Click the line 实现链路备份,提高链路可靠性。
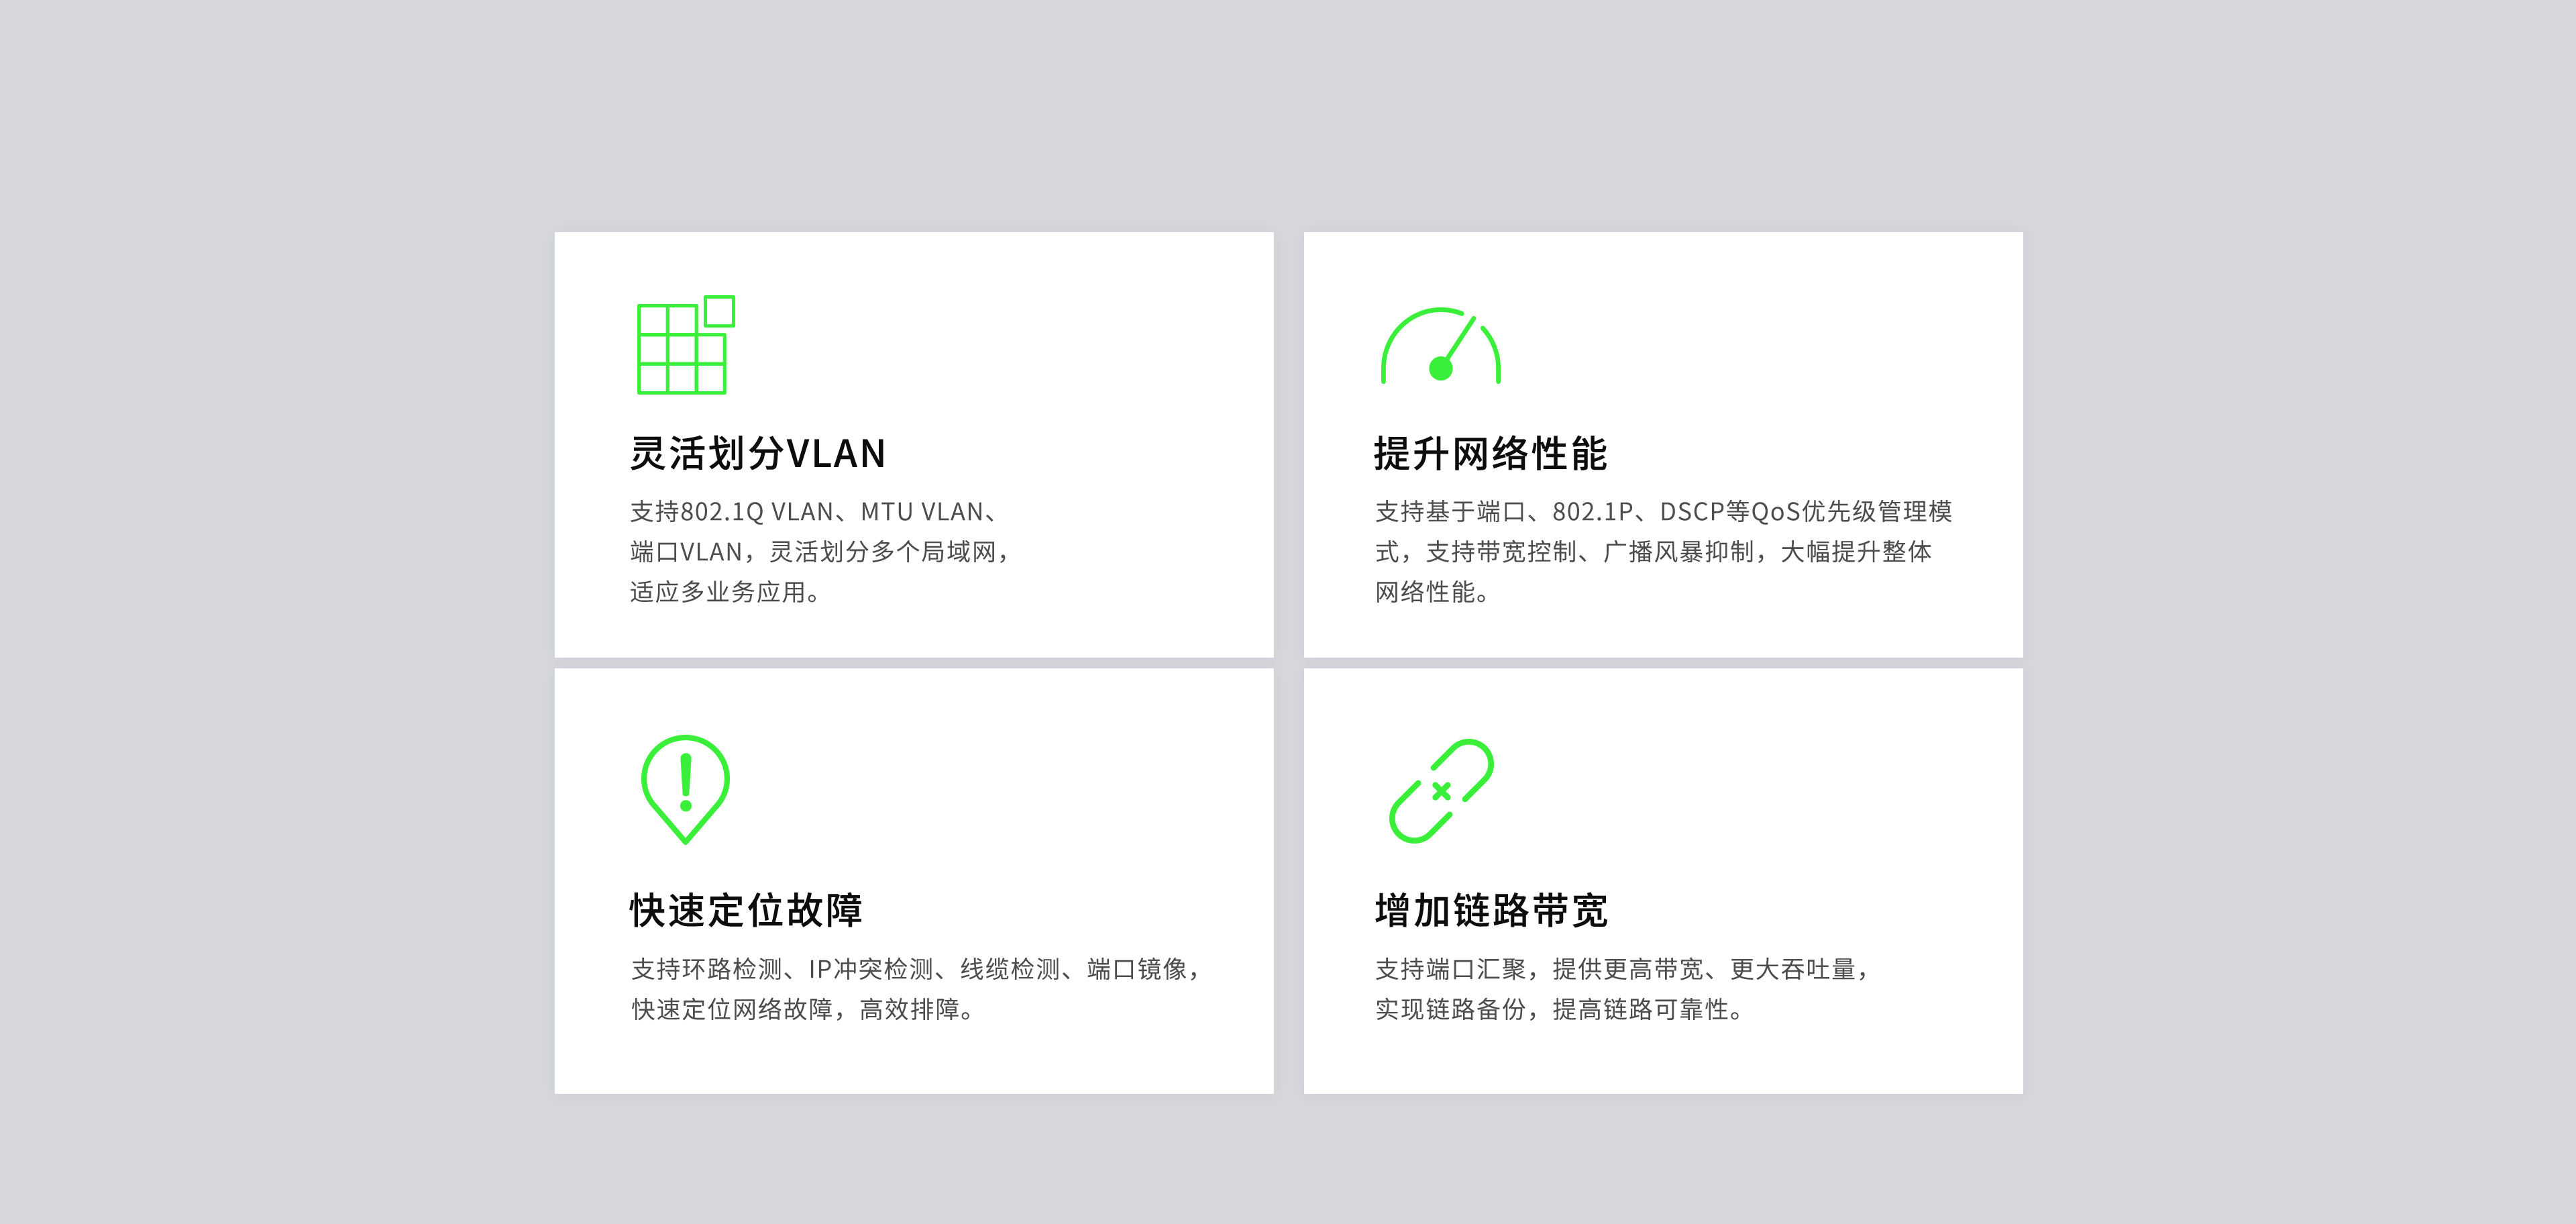This screenshot has width=2576, height=1224. tap(1560, 1009)
